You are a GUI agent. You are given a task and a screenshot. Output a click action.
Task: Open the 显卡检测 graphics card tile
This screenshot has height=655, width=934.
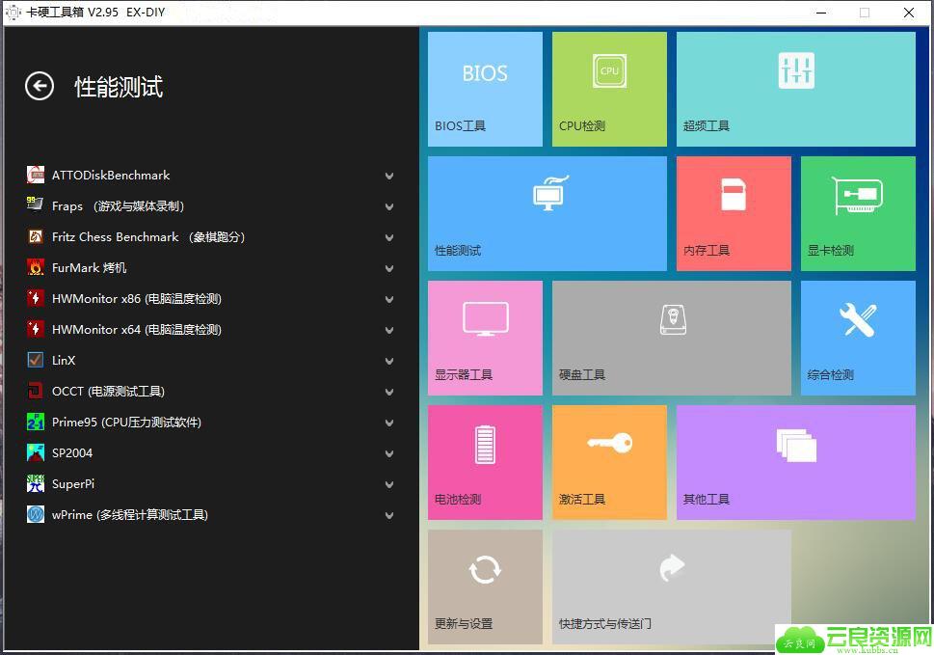click(x=859, y=213)
